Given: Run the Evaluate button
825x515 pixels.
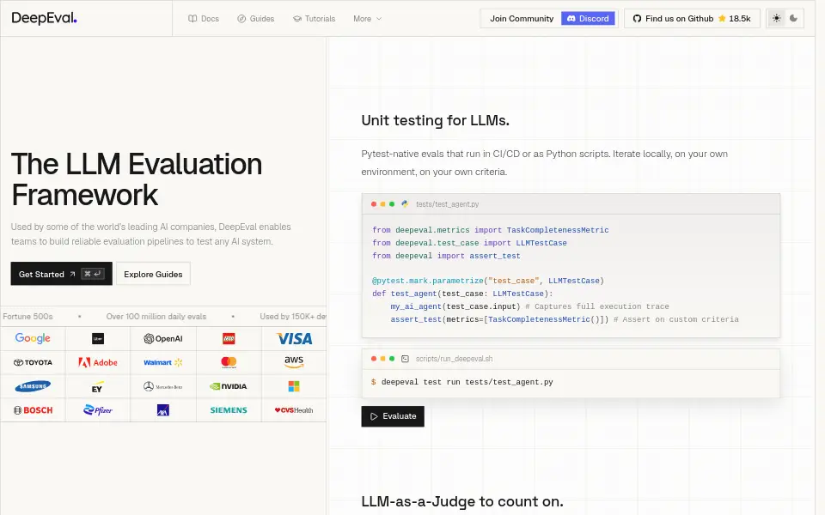Looking at the screenshot, I should [x=393, y=416].
